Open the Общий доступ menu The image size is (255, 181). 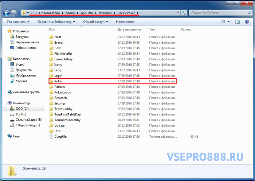point(95,21)
